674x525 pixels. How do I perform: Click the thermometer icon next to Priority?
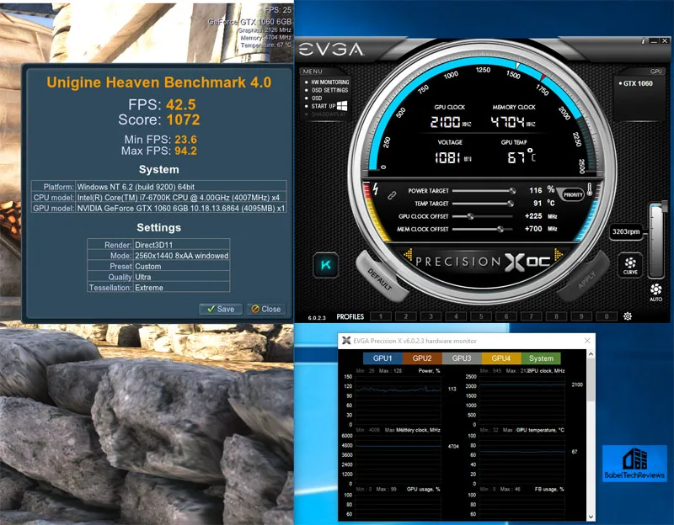coord(590,193)
